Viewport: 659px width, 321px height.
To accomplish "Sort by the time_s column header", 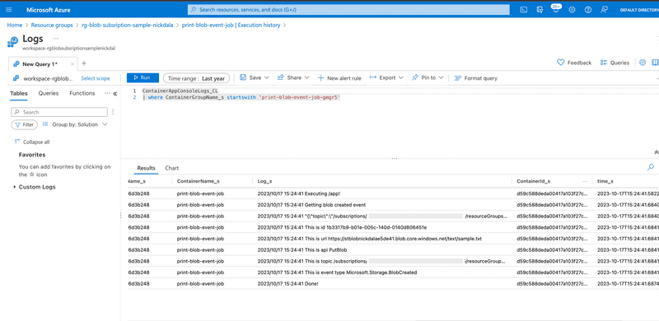I will pos(605,181).
